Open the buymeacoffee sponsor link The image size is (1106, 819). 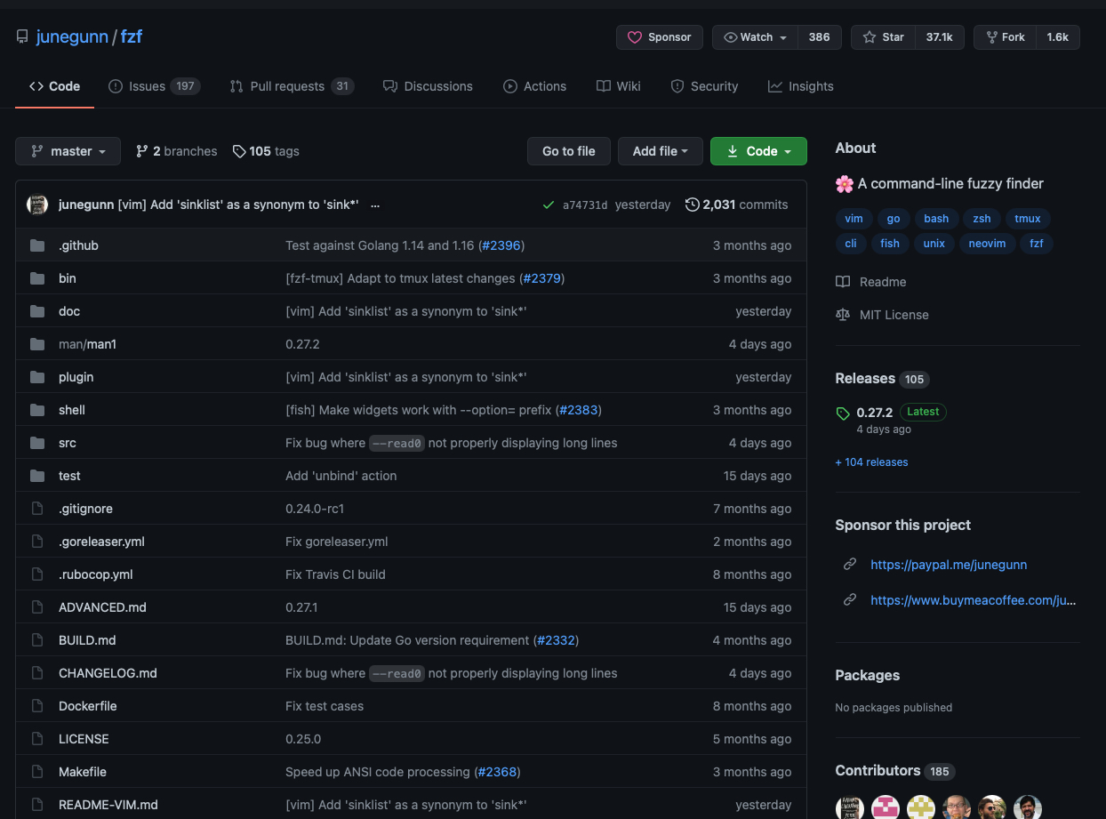[x=973, y=600]
